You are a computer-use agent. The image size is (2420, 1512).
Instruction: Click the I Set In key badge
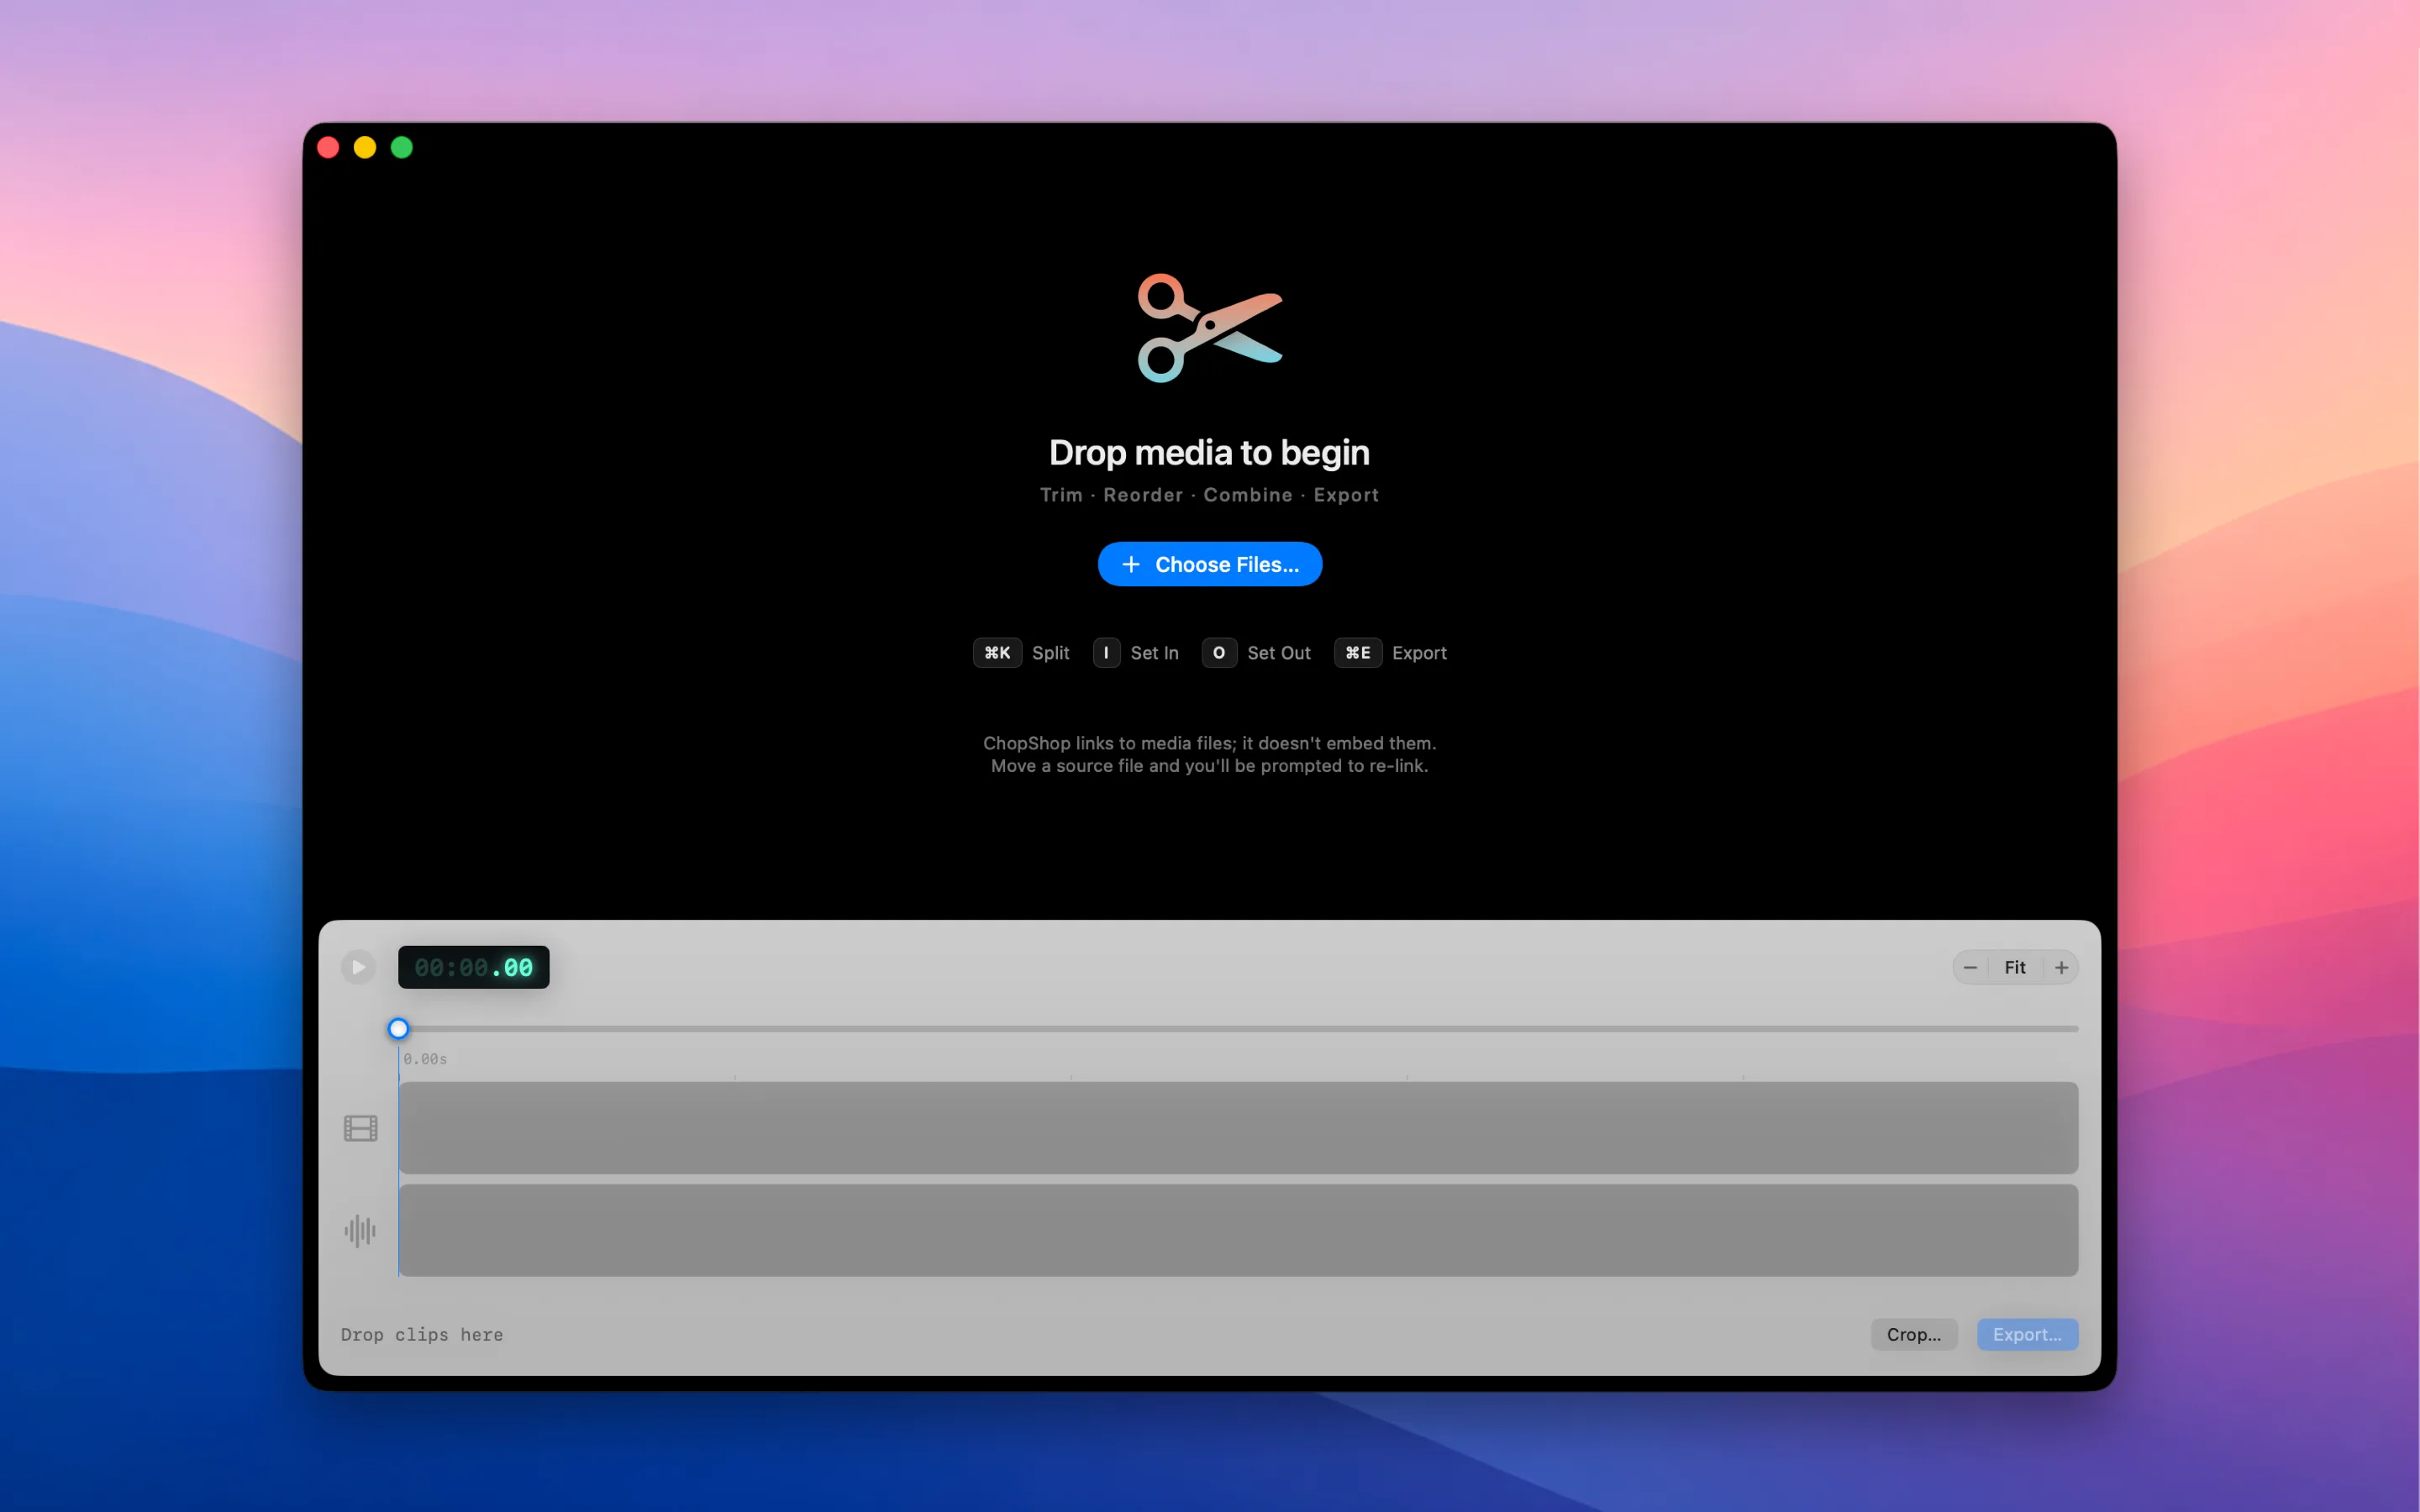(x=1106, y=653)
